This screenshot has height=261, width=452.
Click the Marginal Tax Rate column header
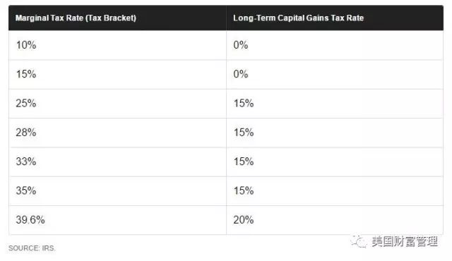(x=76, y=18)
